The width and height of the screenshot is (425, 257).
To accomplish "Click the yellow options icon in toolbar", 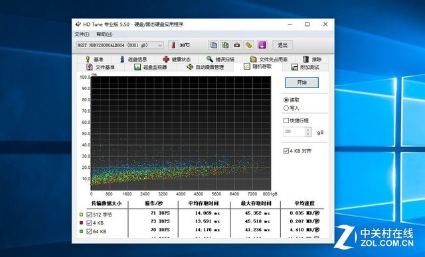I will (x=249, y=45).
